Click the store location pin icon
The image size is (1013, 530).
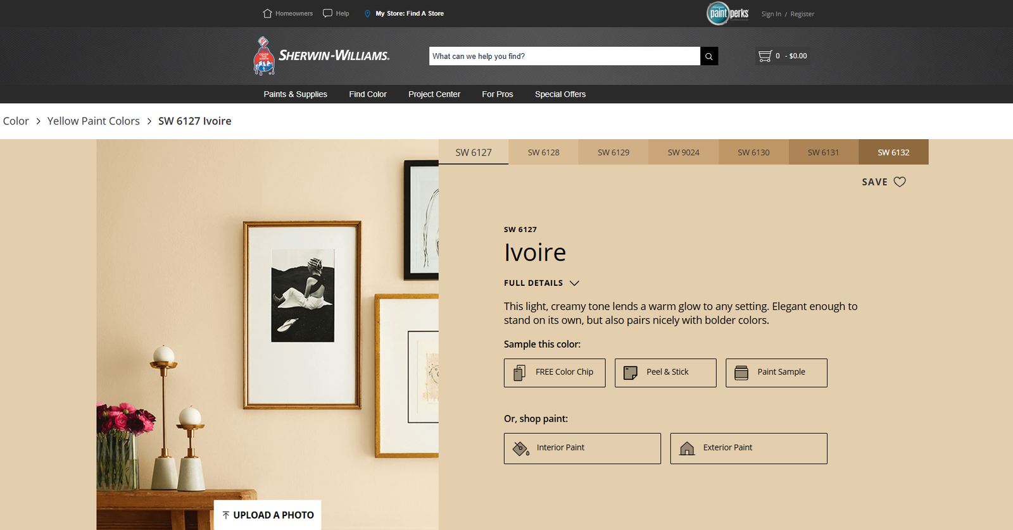coord(367,13)
